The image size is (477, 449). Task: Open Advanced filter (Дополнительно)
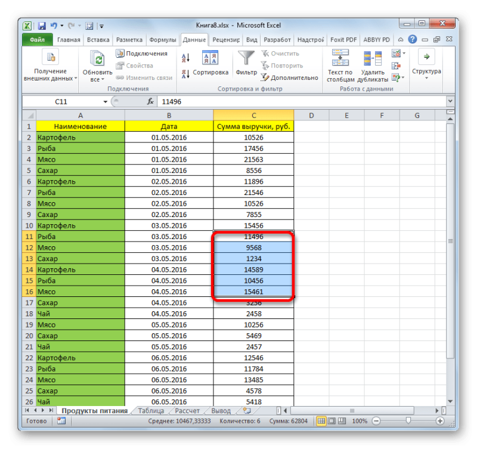coord(290,78)
